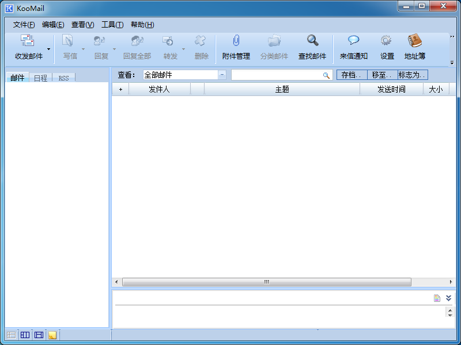The image size is (461, 345).
Task: Expand preview header with double chevron
Action: (448, 298)
